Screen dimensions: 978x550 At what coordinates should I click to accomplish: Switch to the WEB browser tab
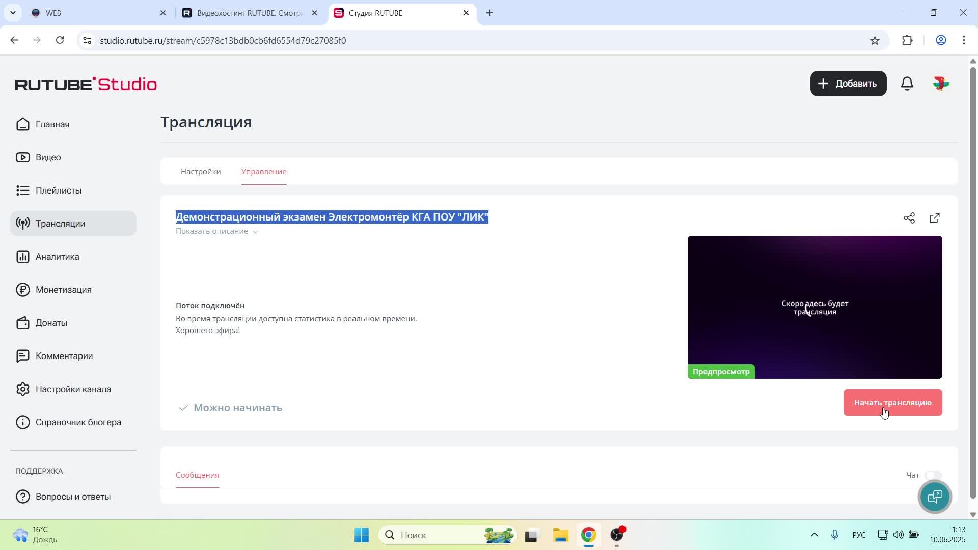click(99, 13)
